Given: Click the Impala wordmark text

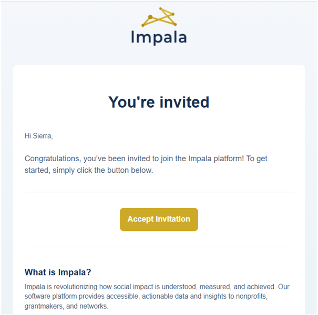Looking at the screenshot, I should pyautogui.click(x=159, y=38).
